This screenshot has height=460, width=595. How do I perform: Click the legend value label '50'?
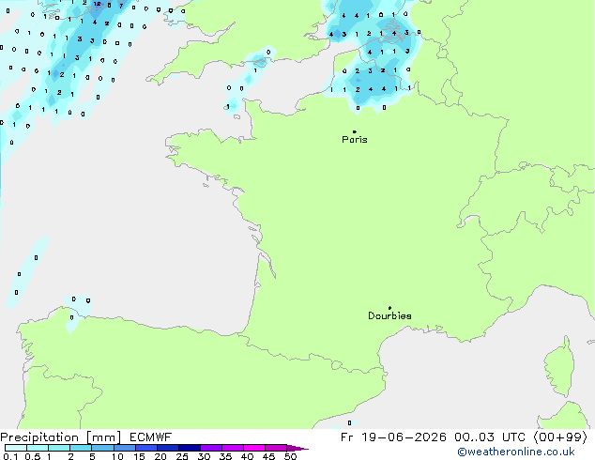point(290,456)
